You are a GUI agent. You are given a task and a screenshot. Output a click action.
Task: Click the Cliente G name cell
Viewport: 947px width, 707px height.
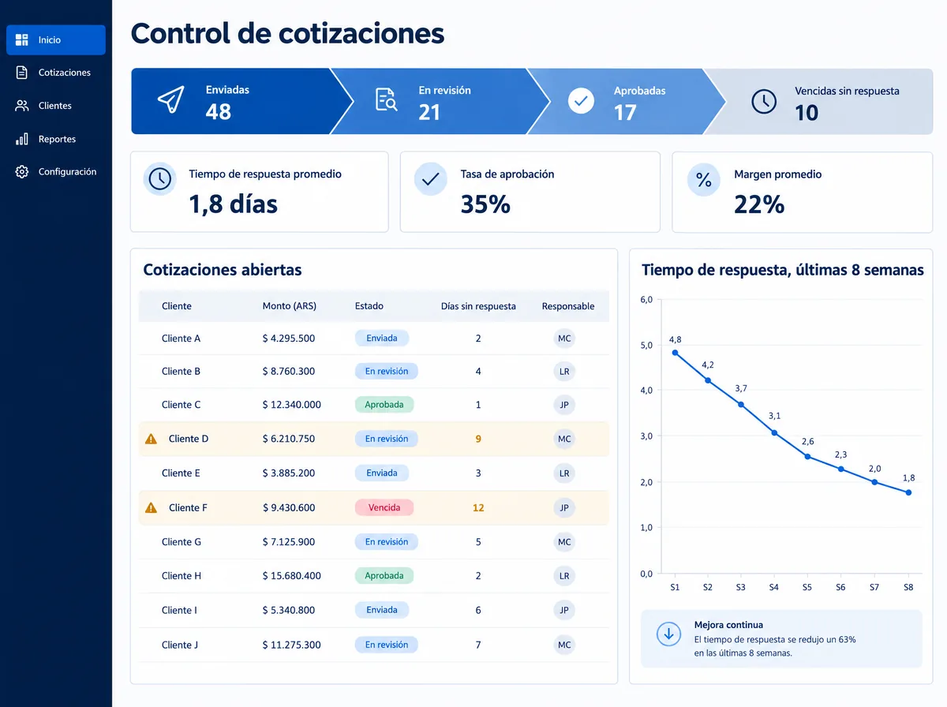(x=182, y=542)
